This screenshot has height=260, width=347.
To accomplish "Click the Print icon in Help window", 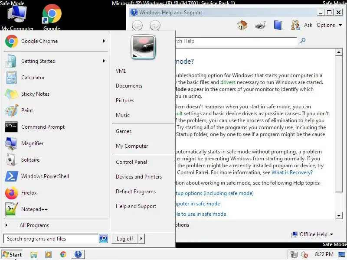I will coord(260,25).
